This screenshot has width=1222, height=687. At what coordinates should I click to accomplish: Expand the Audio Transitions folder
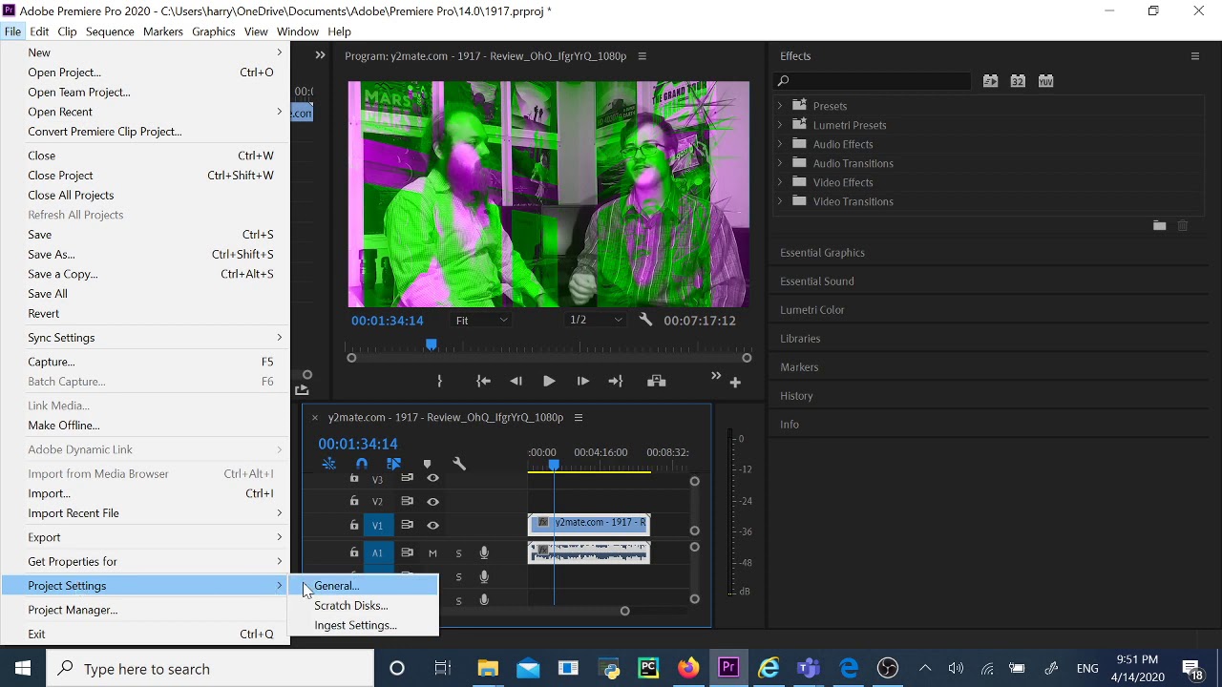(x=780, y=163)
